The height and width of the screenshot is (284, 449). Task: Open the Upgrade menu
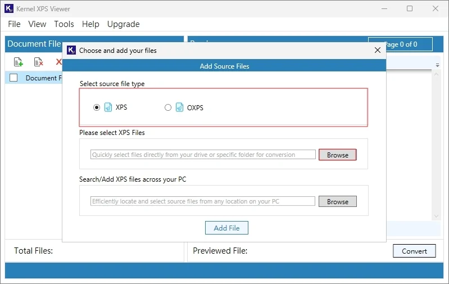coord(124,24)
